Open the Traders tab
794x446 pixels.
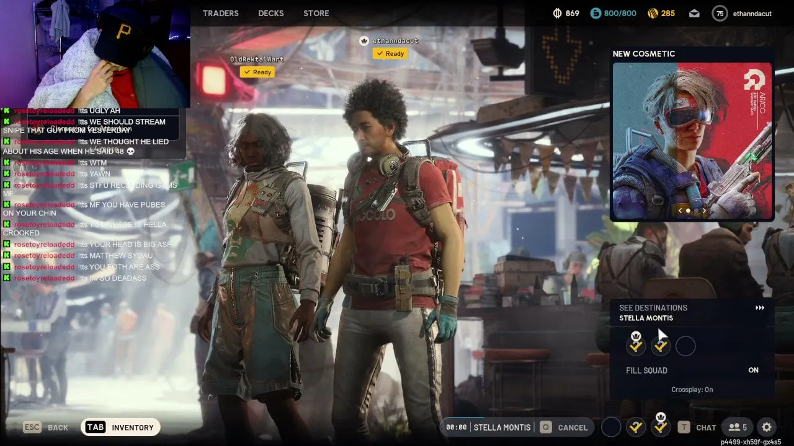tap(220, 13)
